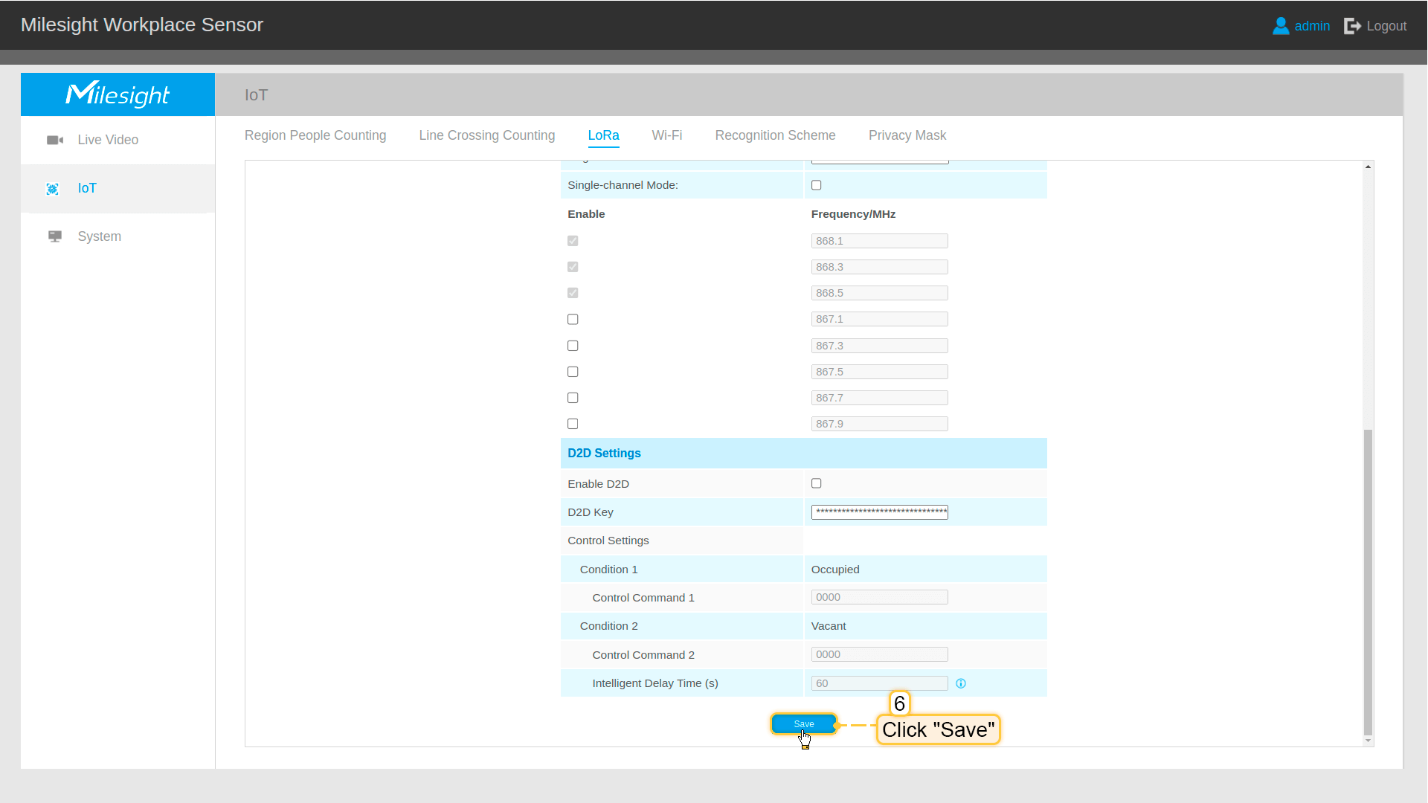Viewport: 1428px width, 803px height.
Task: Enable the 867.1 MHz channel checkbox
Action: coord(573,319)
